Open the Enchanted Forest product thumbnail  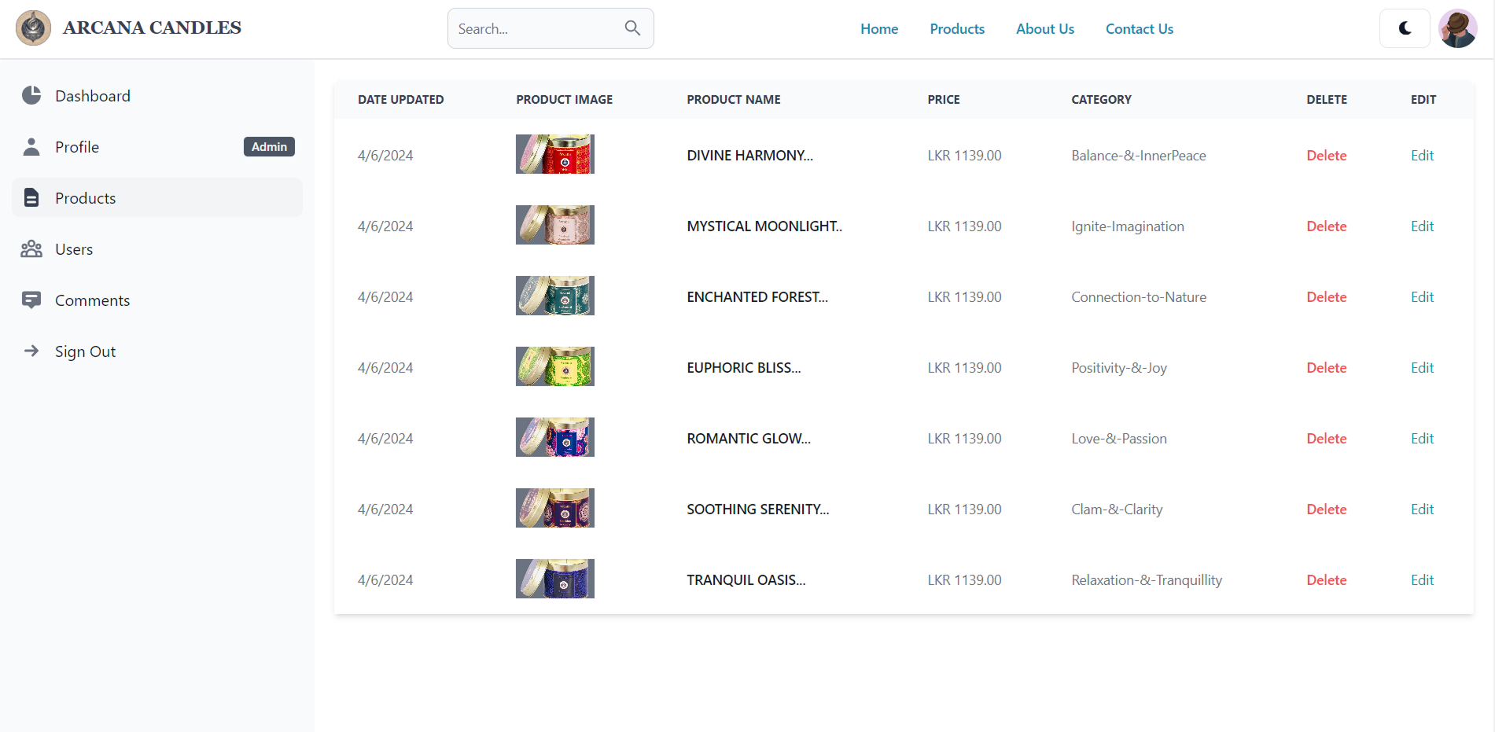click(554, 296)
